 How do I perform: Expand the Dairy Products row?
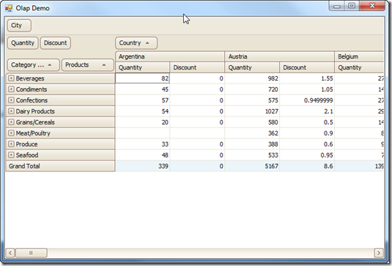coord(11,111)
